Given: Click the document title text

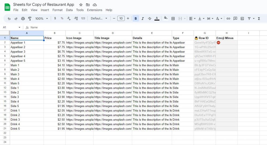Looking at the screenshot, I should tap(44, 5).
